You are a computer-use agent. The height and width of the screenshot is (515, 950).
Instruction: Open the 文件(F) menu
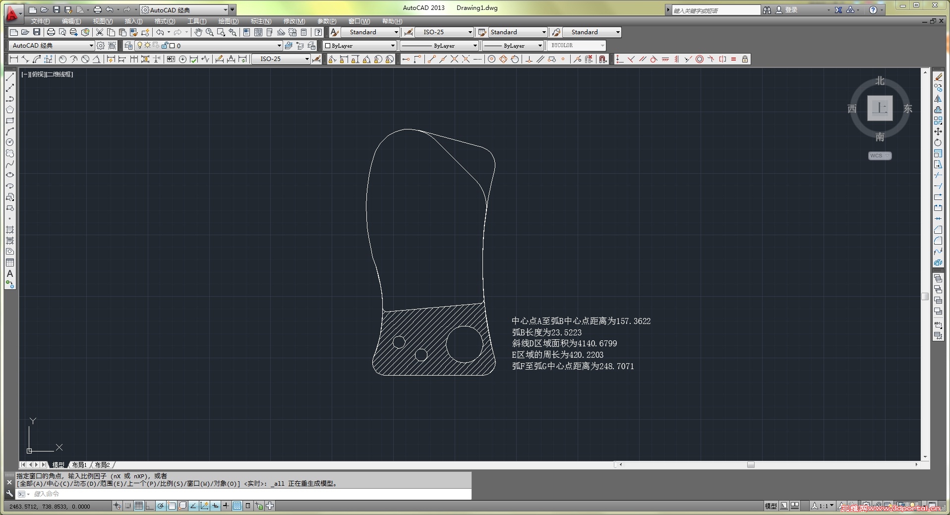click(x=40, y=21)
